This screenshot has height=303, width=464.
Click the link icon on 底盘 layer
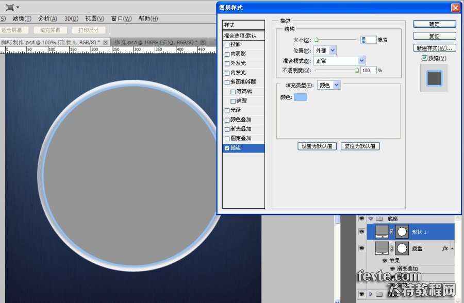392,248
